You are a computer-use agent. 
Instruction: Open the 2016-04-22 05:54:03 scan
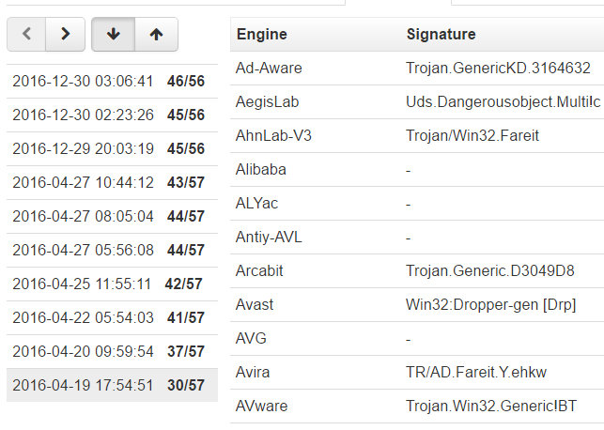pos(112,318)
